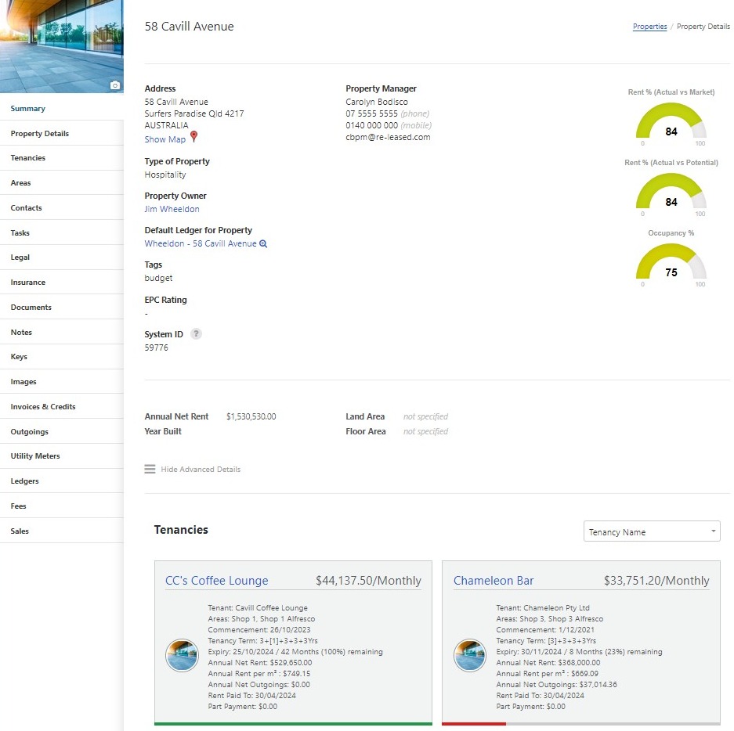Click the camera icon on property photo
The height and width of the screenshot is (731, 734).
click(x=115, y=85)
